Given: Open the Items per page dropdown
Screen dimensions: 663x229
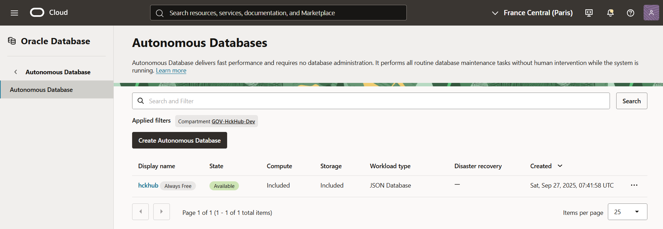Looking at the screenshot, I should [627, 212].
